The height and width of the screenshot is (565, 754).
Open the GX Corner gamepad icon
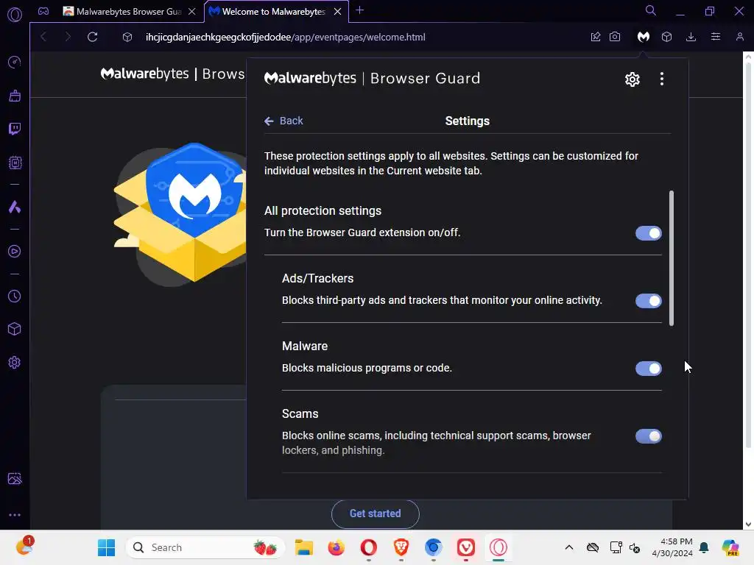click(x=43, y=12)
